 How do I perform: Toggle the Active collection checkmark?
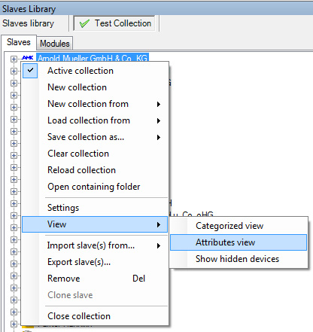click(30, 71)
